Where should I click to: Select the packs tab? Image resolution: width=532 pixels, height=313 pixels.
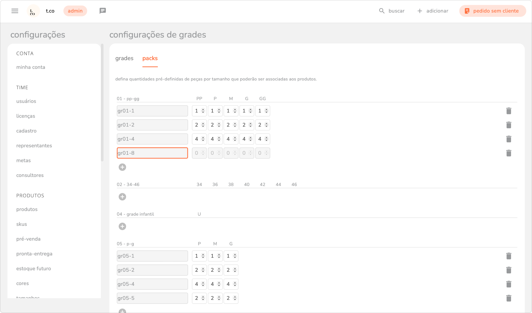click(150, 58)
